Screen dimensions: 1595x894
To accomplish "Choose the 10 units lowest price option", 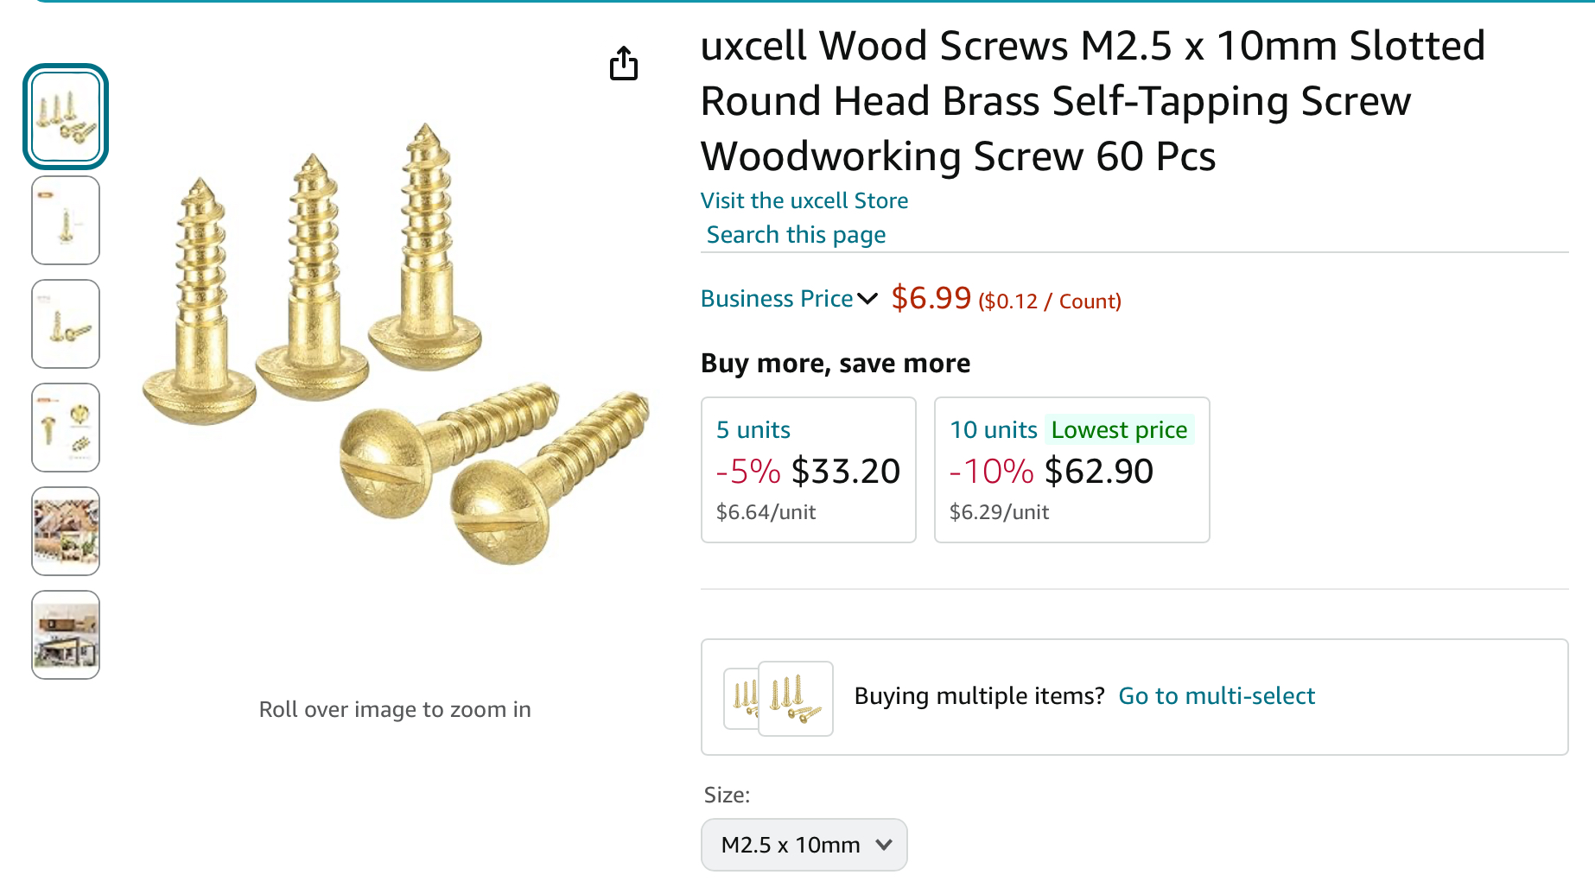I will pyautogui.click(x=1071, y=470).
